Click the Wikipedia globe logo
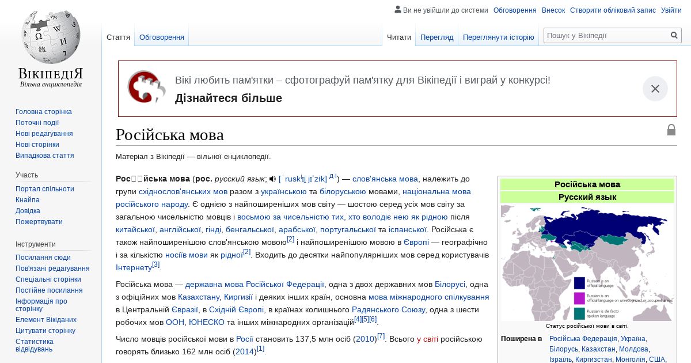 click(51, 37)
